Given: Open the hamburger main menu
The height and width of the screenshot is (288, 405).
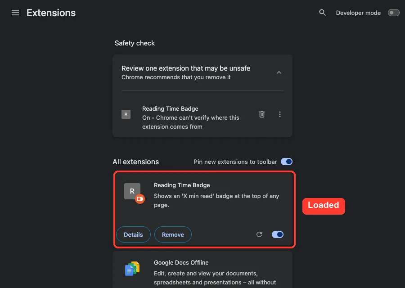Looking at the screenshot, I should 15,13.
